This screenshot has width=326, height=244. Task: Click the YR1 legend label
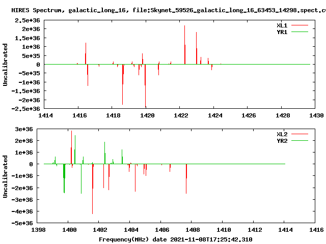[282, 32]
